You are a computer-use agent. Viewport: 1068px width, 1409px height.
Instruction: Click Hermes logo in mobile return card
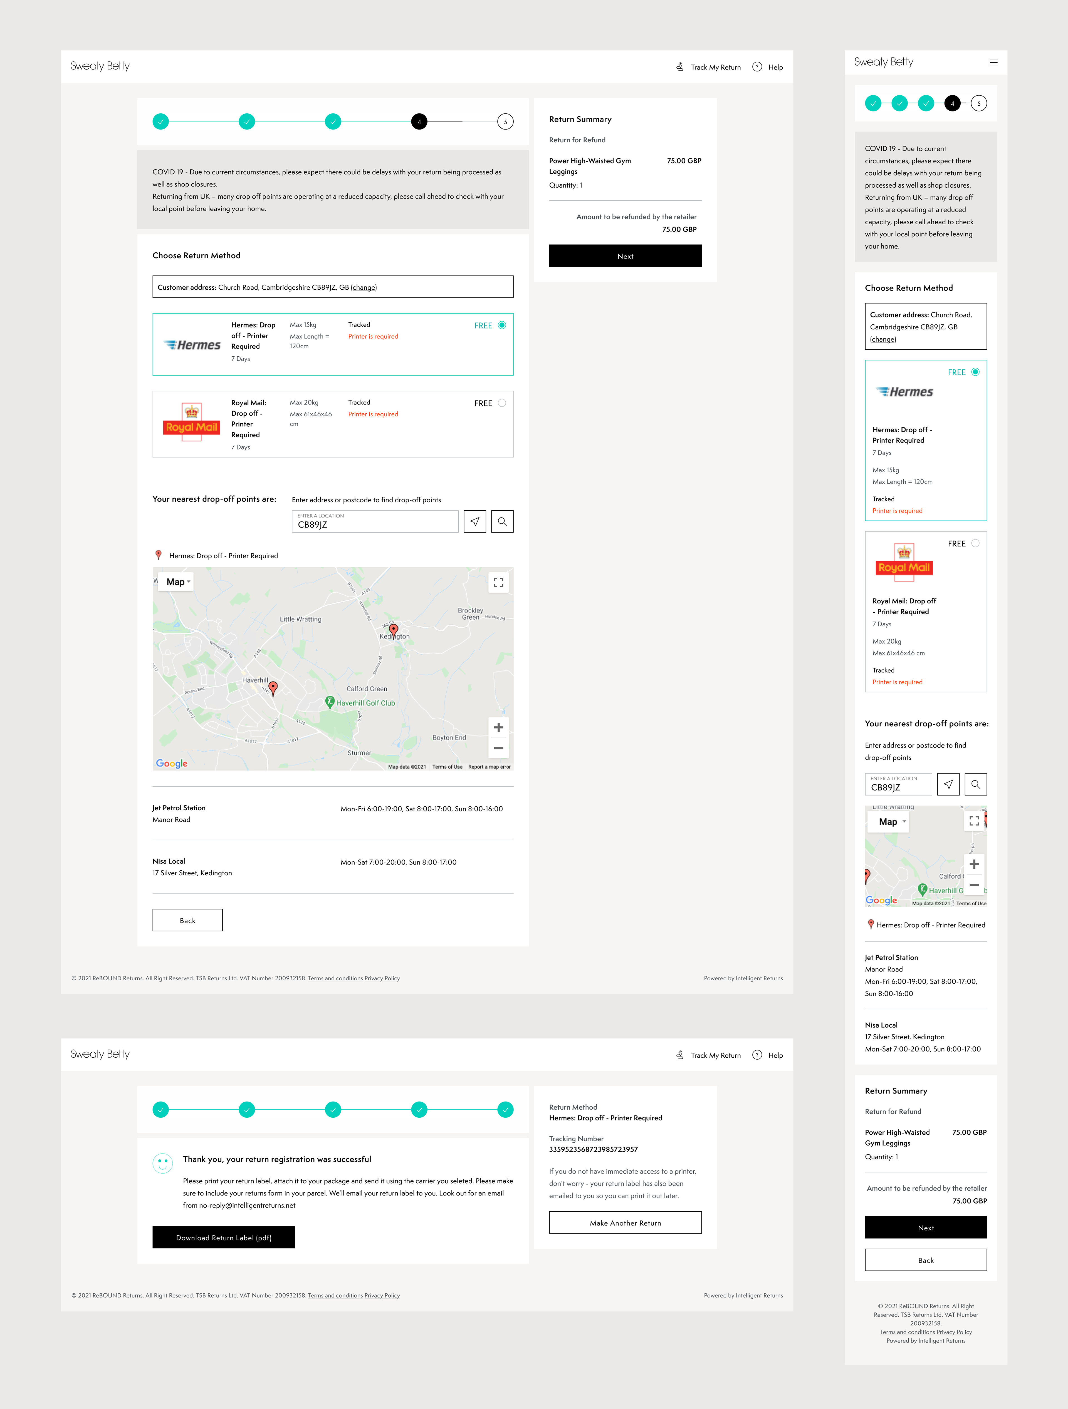[x=904, y=392]
